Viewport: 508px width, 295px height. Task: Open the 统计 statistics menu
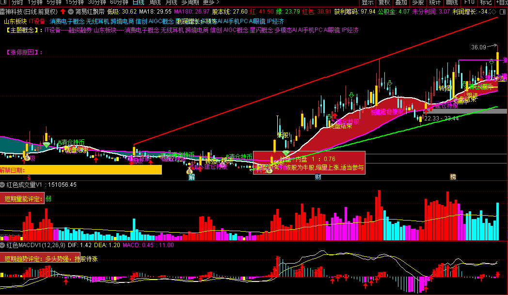pos(435,2)
